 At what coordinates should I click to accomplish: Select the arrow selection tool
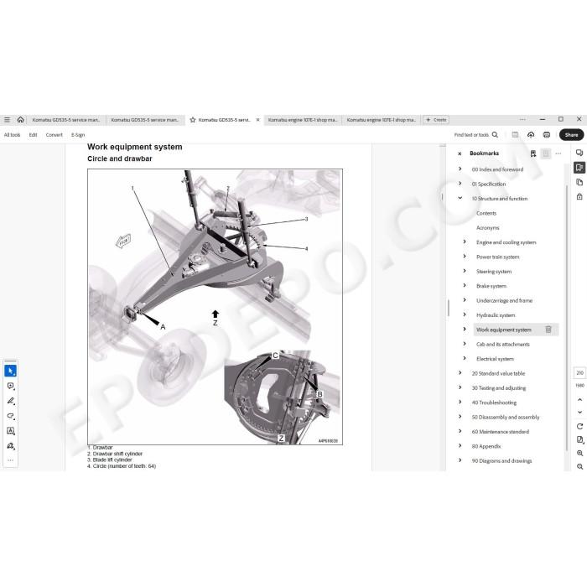(10, 371)
